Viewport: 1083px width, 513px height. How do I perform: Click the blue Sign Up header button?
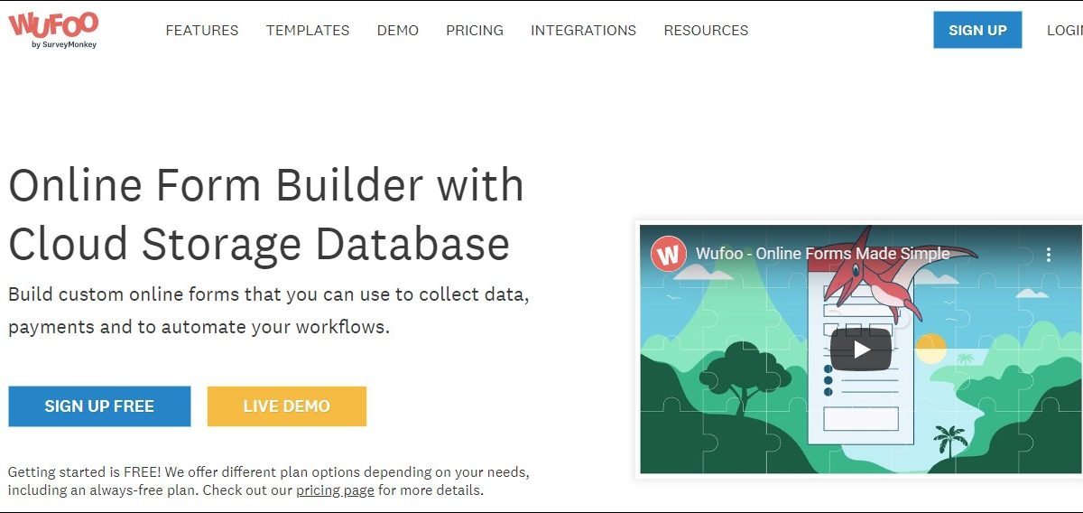point(977,30)
